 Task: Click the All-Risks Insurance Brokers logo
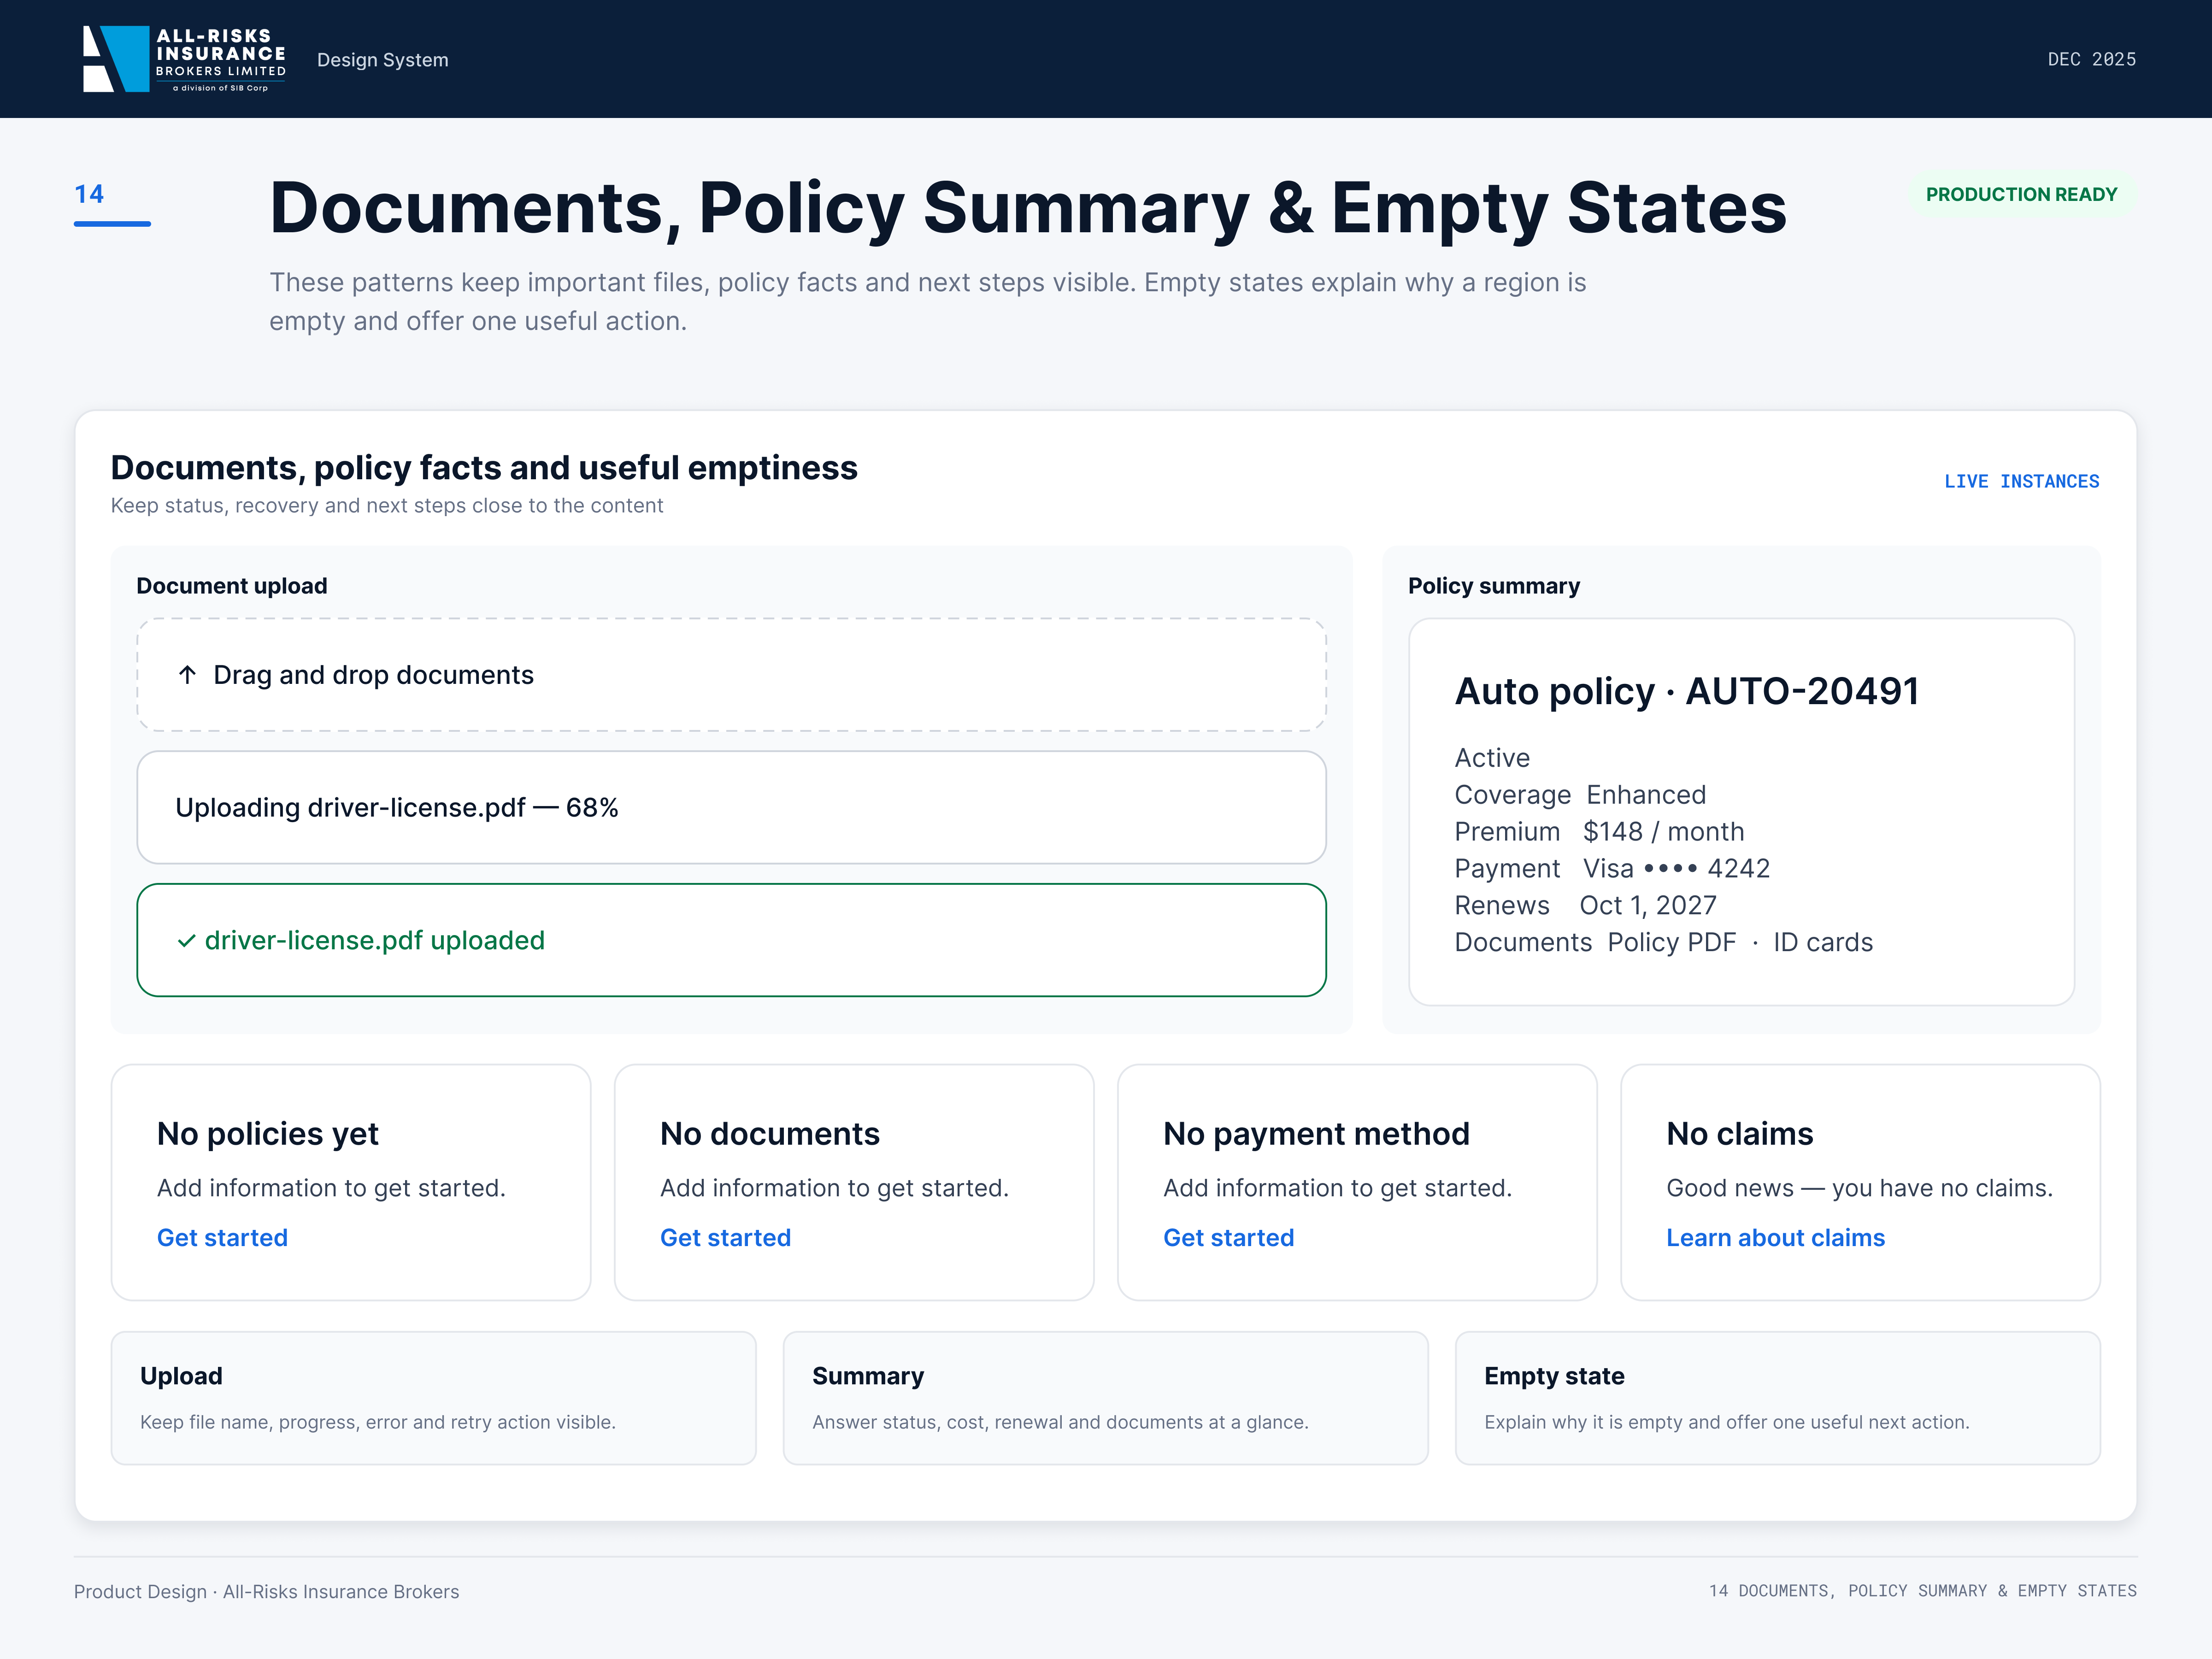coord(184,59)
